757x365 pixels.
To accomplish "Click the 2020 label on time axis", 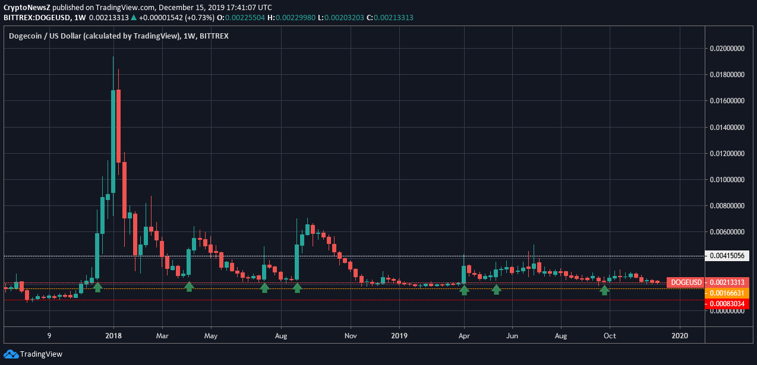I will tap(680, 336).
